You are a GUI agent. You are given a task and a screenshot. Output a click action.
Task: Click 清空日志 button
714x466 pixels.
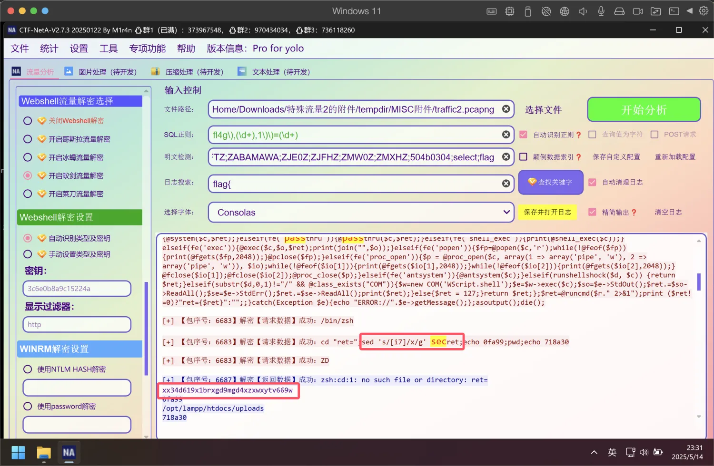pos(668,212)
